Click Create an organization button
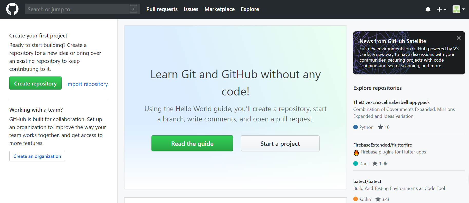The width and height of the screenshot is (469, 203). [x=37, y=156]
